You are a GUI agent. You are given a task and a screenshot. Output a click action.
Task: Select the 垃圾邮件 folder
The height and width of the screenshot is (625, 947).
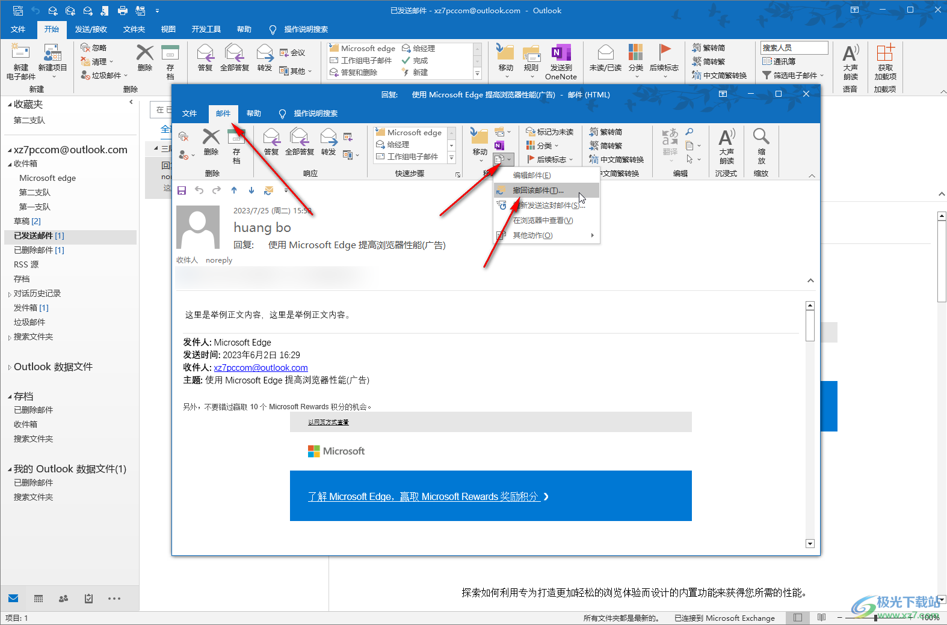pos(70,323)
